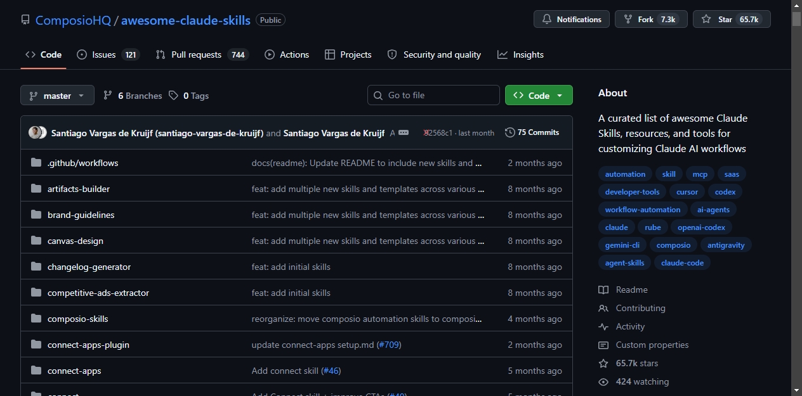Expand the master branch dropdown
Image resolution: width=802 pixels, height=396 pixels.
(x=57, y=95)
